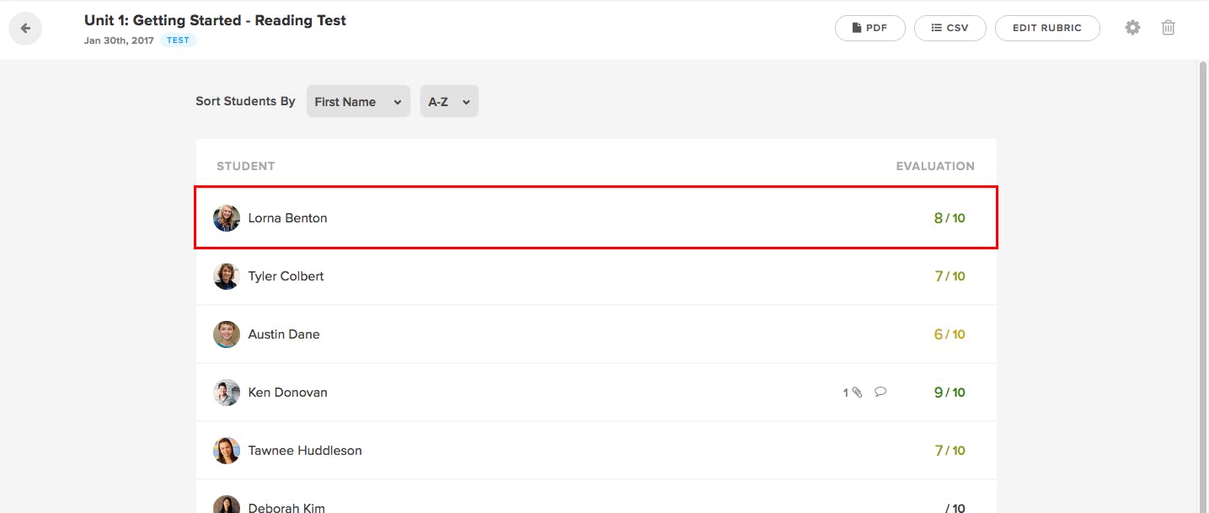Viewport: 1209px width, 513px height.
Task: Click the TEST tag badge
Action: pyautogui.click(x=178, y=40)
